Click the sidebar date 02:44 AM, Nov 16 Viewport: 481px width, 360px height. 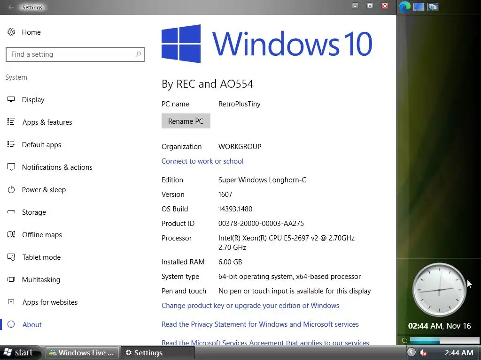(439, 326)
